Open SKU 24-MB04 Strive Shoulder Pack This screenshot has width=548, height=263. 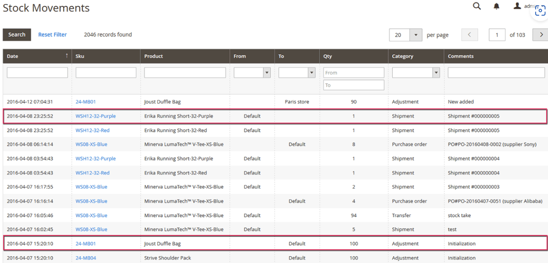tap(85, 258)
